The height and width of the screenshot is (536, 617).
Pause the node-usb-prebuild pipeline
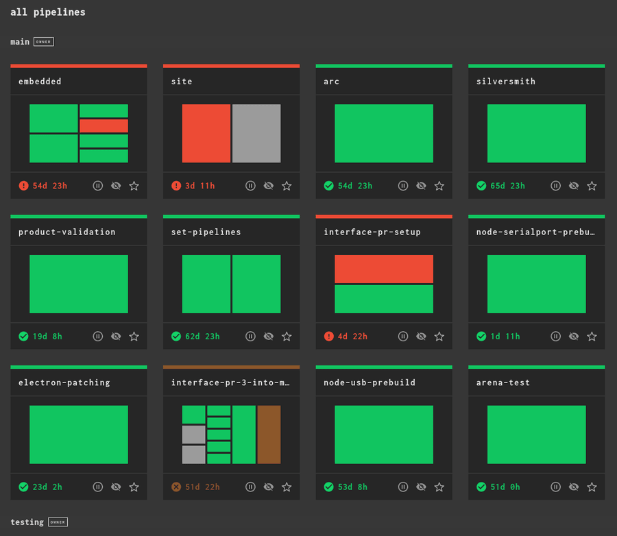403,487
